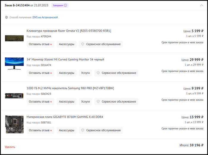Open Сервисное обслуживание for Razer keyboard

[x=101, y=44]
